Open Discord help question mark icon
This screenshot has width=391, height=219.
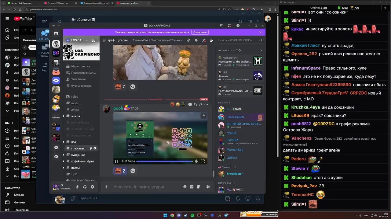point(238,26)
